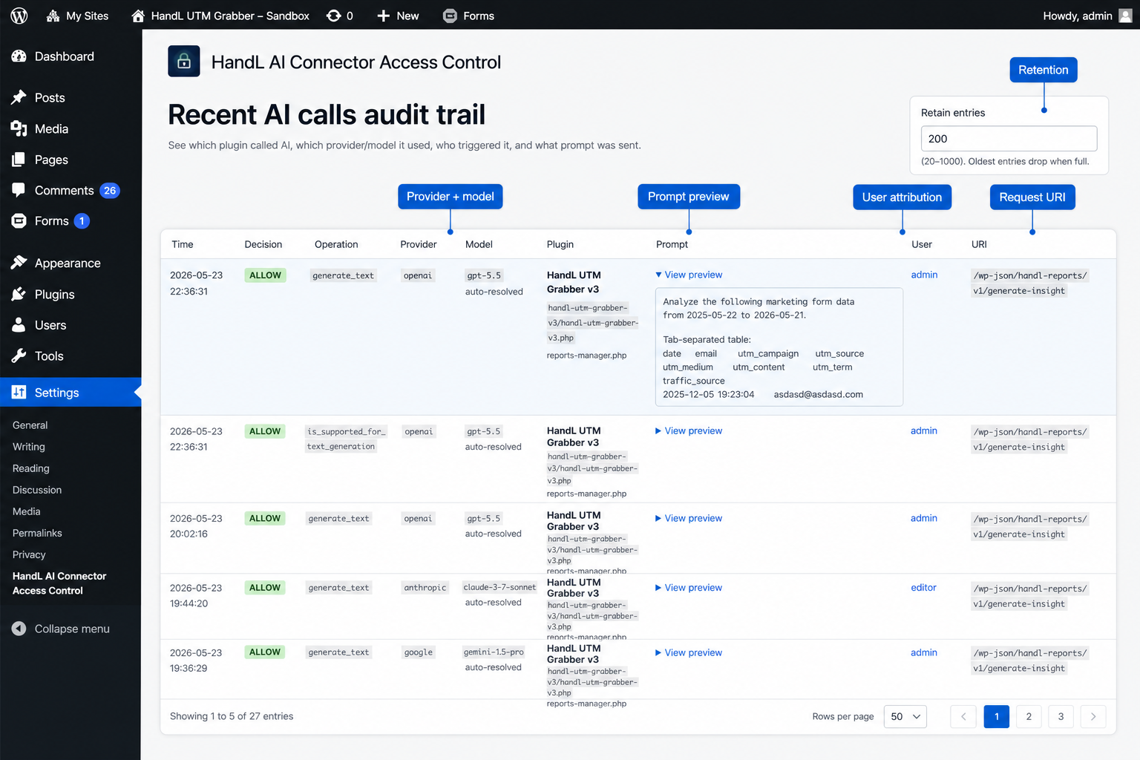Click claude-3-7-sonnet model cell
The width and height of the screenshot is (1140, 760).
pos(499,587)
